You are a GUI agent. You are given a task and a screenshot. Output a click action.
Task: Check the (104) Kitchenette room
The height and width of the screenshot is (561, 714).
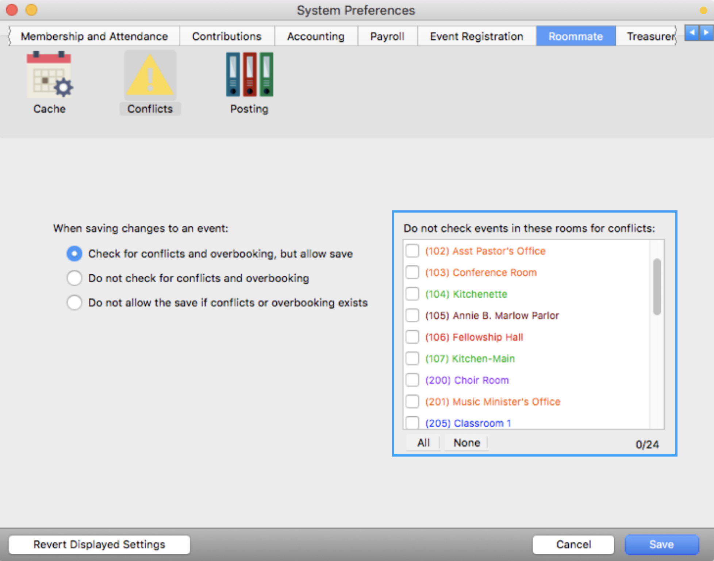point(412,294)
